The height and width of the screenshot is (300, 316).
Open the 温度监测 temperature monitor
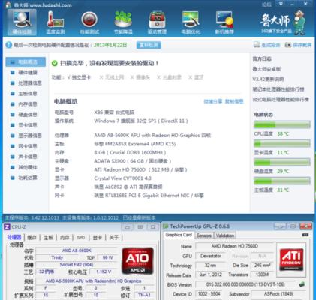[x=56, y=22]
